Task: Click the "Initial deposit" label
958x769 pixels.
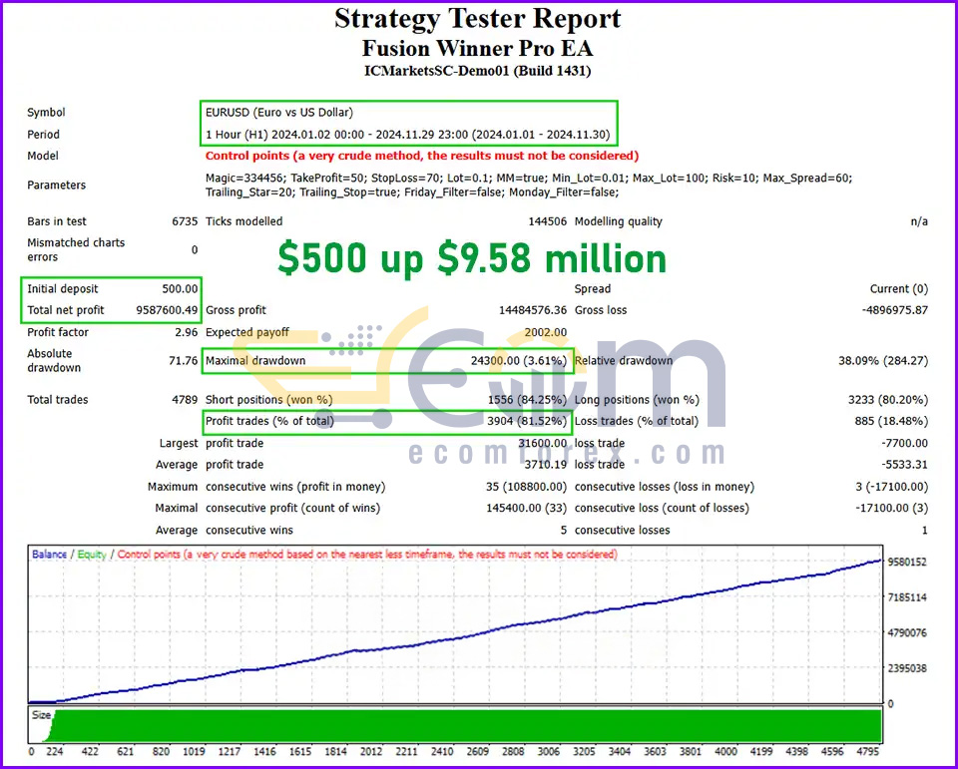Action: (x=62, y=289)
